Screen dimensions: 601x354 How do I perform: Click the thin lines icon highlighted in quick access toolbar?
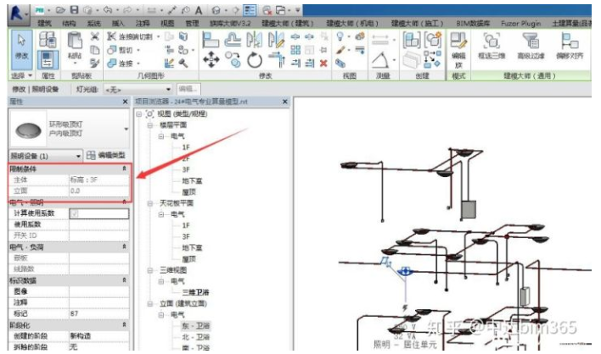250,10
